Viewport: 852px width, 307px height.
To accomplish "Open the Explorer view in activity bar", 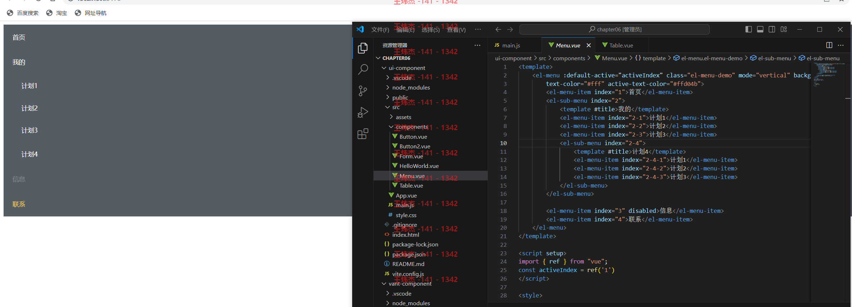I will click(x=363, y=48).
